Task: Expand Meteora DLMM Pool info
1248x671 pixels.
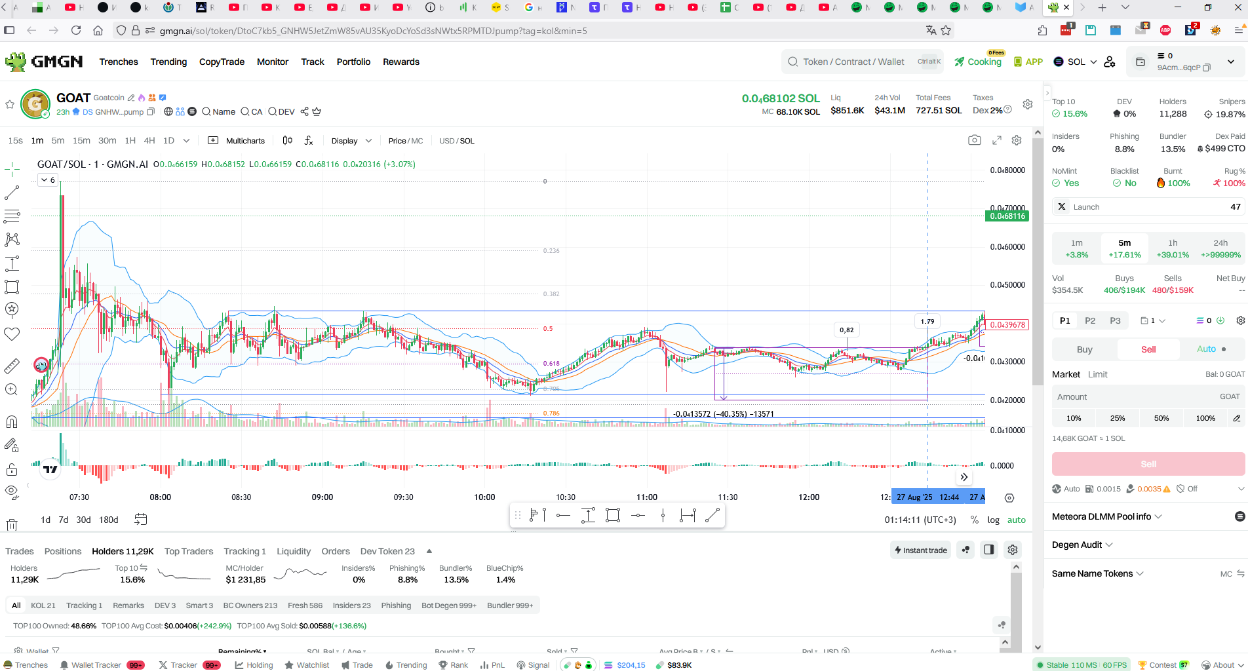Action: coord(1106,516)
